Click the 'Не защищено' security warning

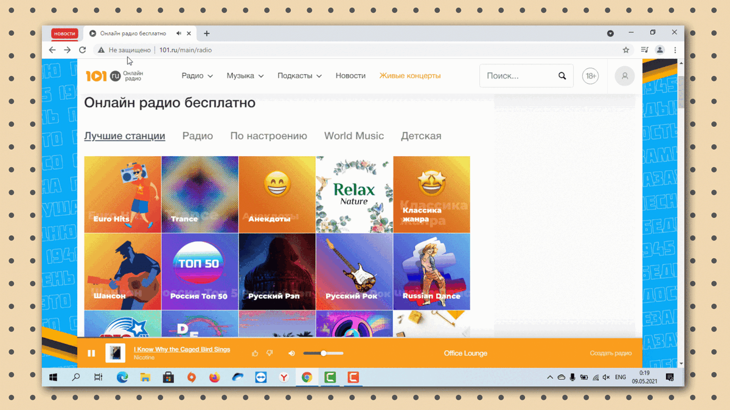[124, 50]
